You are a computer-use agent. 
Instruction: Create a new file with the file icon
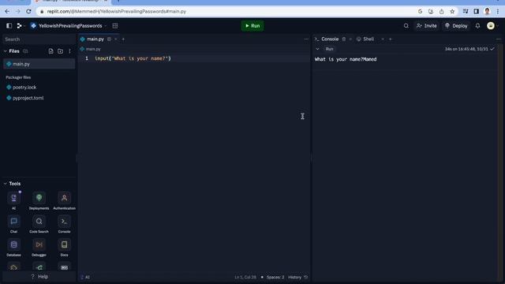click(x=50, y=51)
